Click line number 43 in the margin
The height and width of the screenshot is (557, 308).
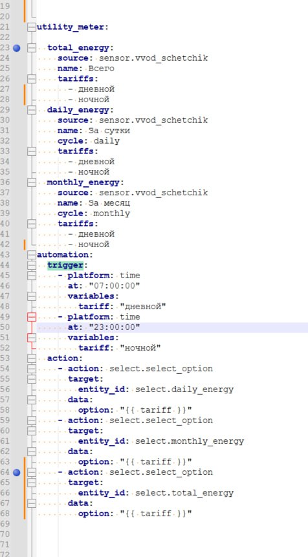[x=5, y=255]
